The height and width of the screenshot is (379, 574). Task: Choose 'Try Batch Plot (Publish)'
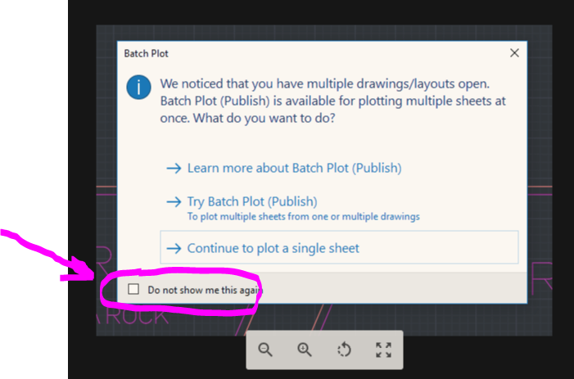252,201
